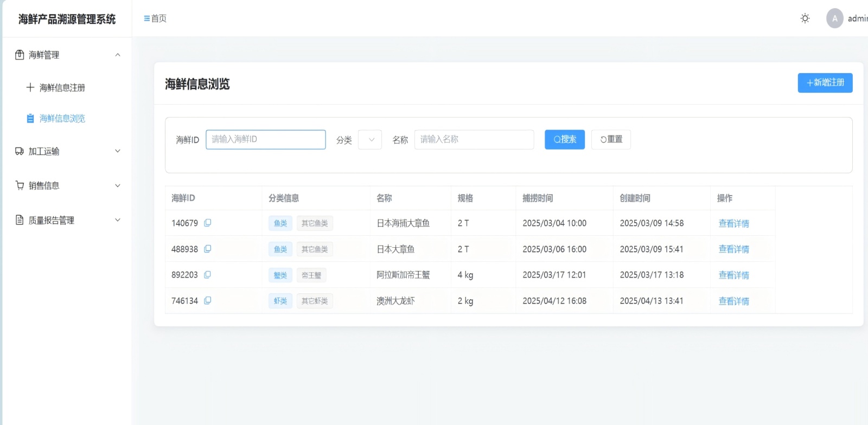Click copy icon beside ID 892203
This screenshot has height=425, width=868.
click(x=207, y=275)
